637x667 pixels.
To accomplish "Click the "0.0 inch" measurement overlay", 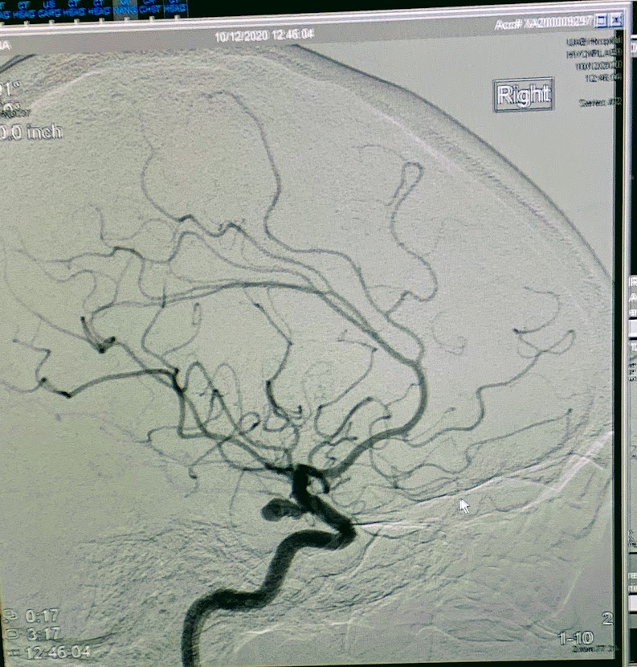I will pos(31,133).
